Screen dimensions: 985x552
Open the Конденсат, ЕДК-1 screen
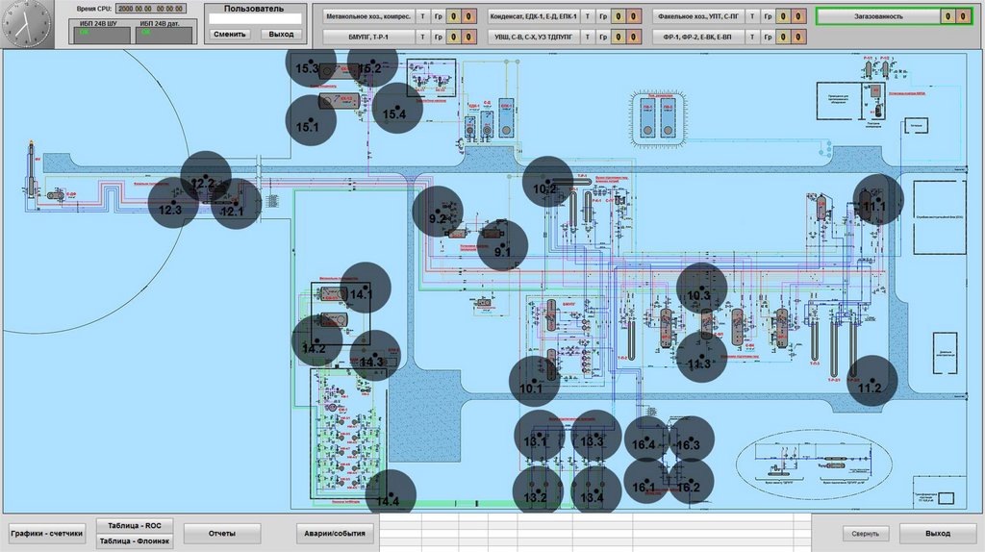point(534,16)
